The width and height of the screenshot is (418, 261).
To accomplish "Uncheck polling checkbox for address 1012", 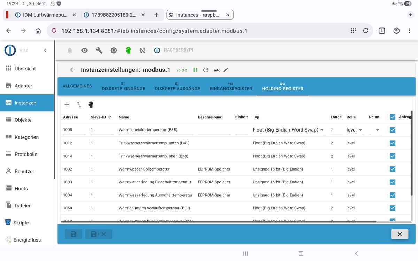I will coord(393,143).
